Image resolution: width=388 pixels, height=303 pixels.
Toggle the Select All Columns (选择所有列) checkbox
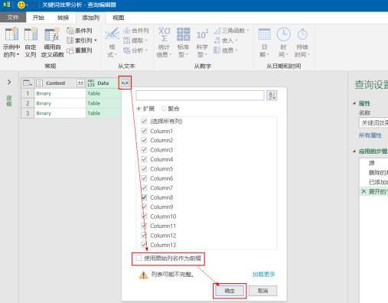pyautogui.click(x=144, y=121)
